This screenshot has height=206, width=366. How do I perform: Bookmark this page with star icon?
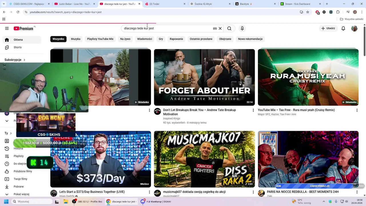(x=308, y=12)
